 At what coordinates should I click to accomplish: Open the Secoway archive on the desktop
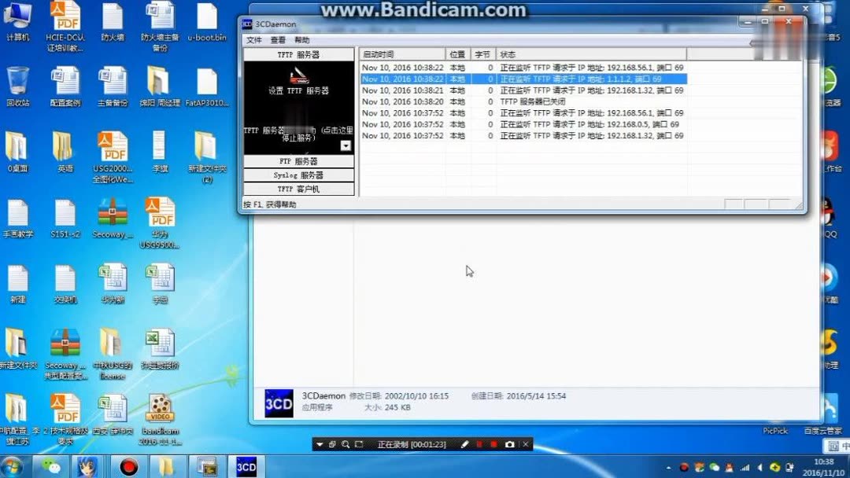point(113,212)
